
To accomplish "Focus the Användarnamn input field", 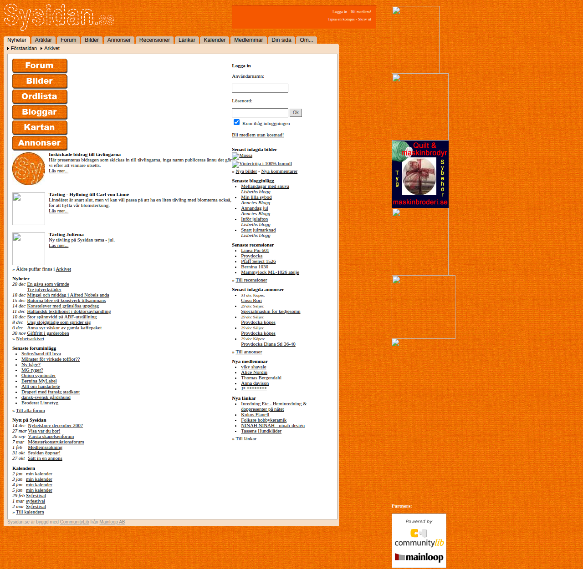I will (260, 88).
